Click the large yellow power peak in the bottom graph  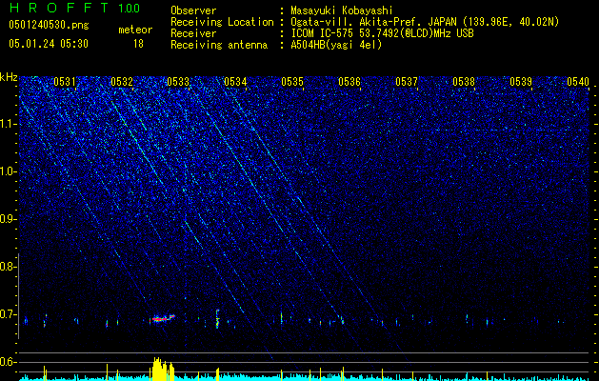(x=163, y=370)
